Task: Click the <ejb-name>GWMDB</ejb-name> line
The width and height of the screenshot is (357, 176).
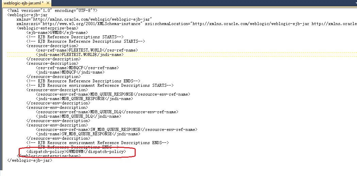Action: 57,33
